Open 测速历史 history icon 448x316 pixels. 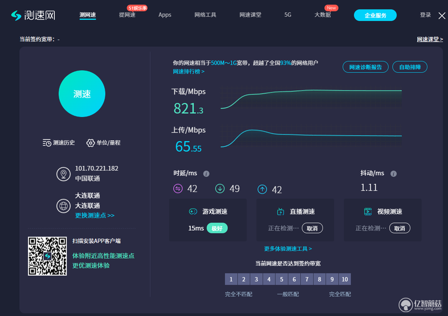[47, 142]
